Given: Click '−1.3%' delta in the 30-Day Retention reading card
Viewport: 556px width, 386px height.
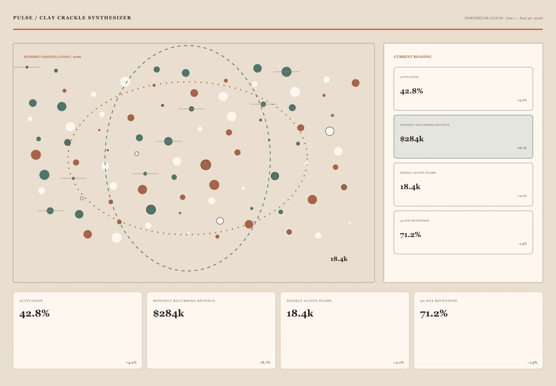Looking at the screenshot, I should [x=522, y=244].
